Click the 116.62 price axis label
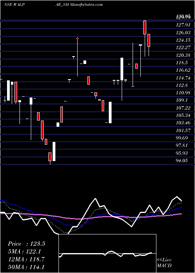 click(x=183, y=70)
